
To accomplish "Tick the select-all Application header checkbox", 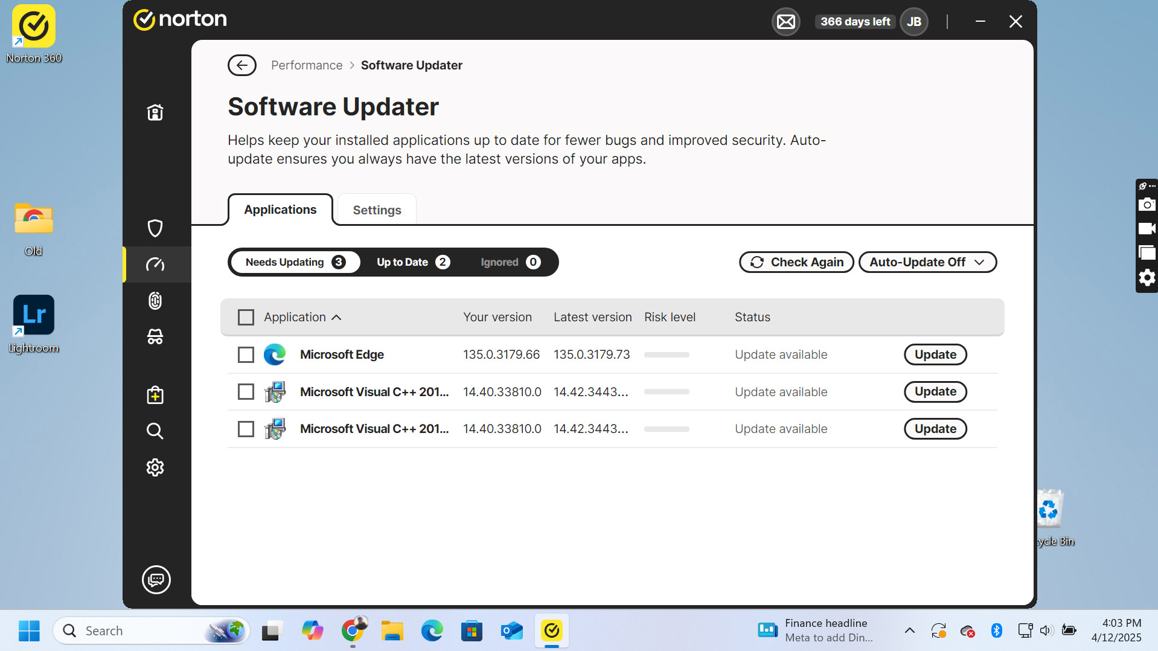I will tap(246, 317).
